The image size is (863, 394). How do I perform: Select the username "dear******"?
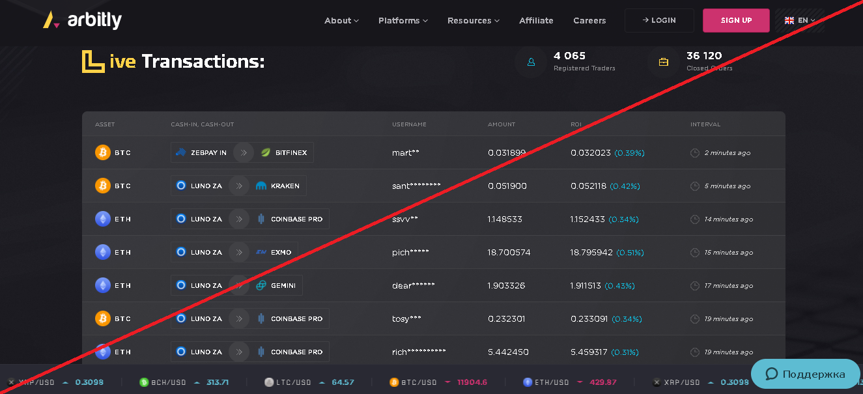coord(414,286)
